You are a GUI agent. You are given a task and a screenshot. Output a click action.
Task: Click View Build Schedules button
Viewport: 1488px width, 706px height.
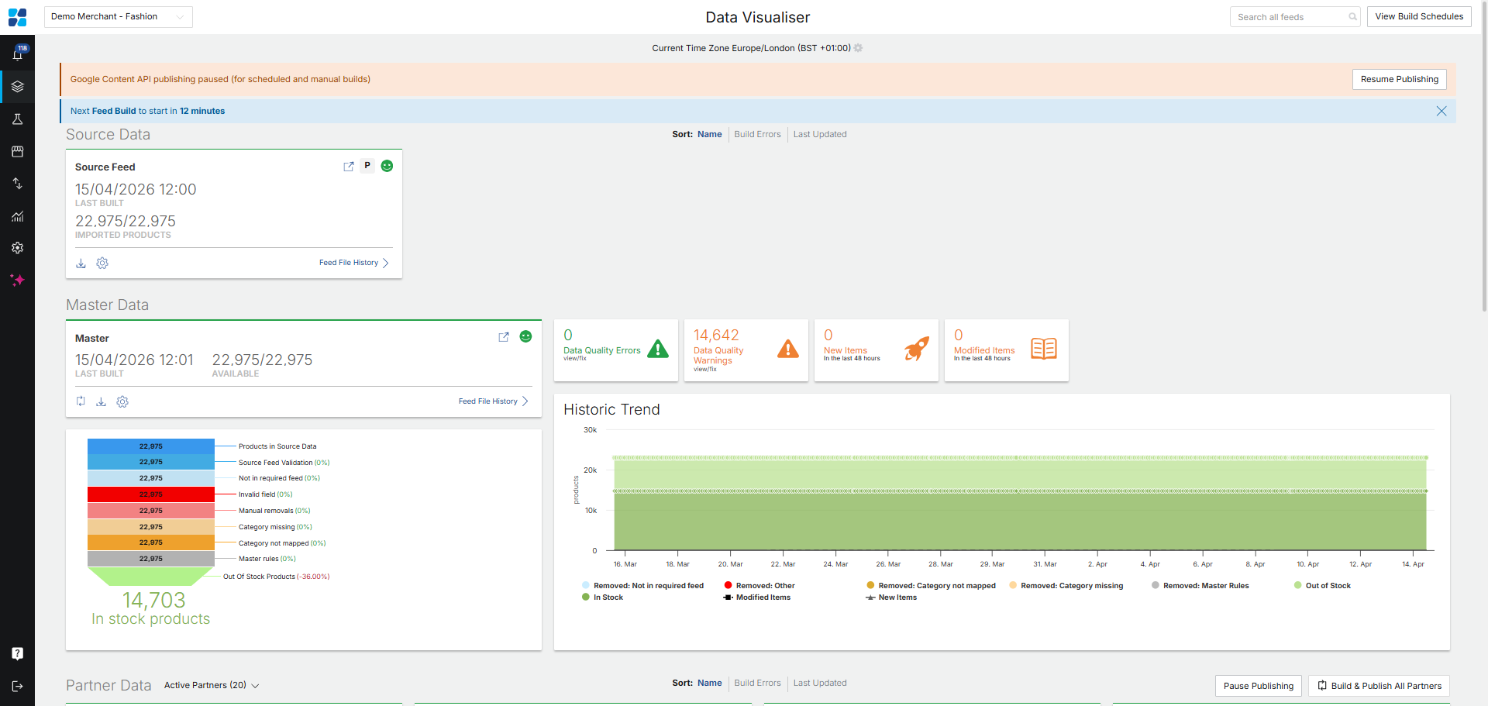(x=1418, y=16)
